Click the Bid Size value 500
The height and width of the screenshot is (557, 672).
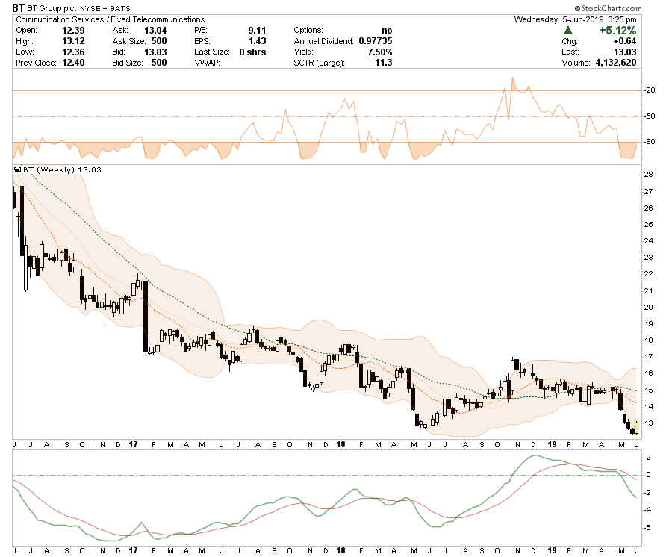click(159, 63)
